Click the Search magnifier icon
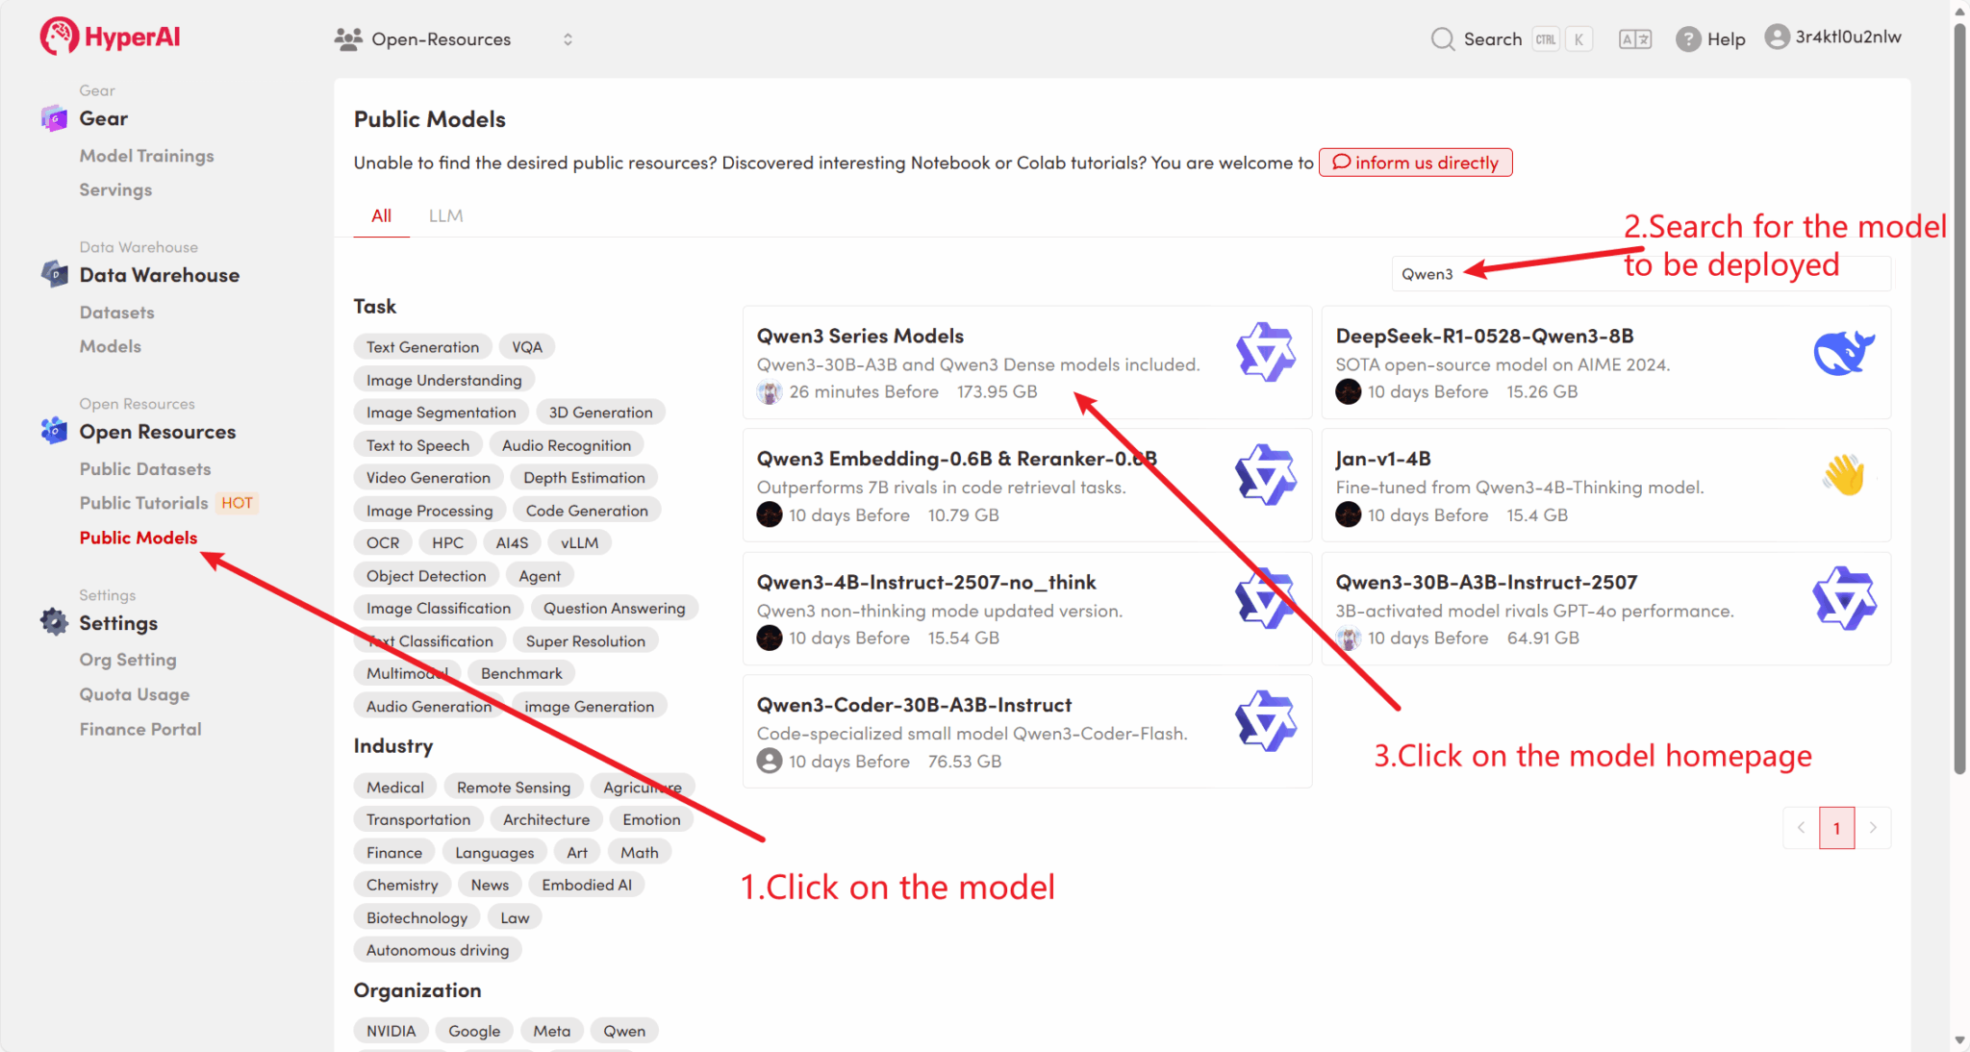The width and height of the screenshot is (1970, 1052). [x=1442, y=39]
